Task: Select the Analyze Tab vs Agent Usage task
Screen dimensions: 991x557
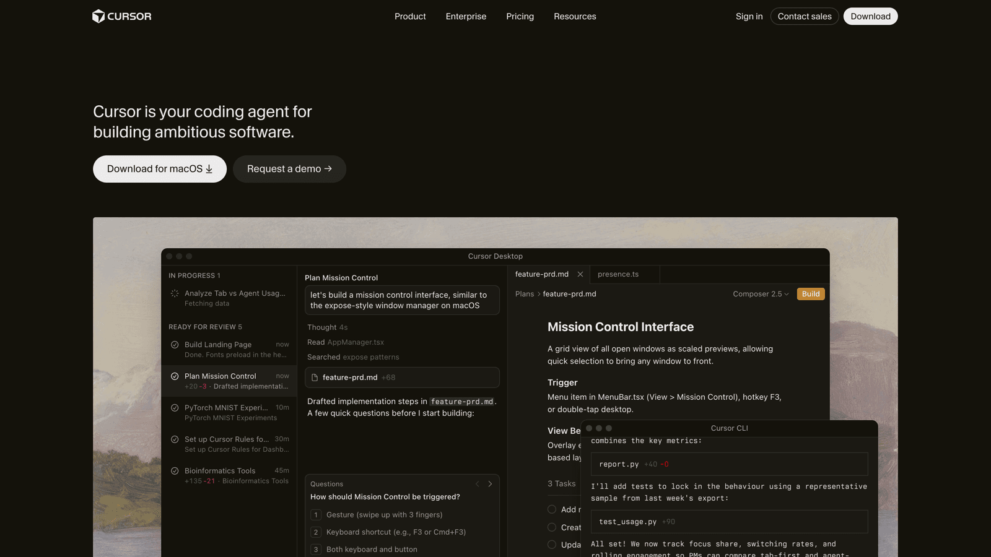Action: point(229,298)
